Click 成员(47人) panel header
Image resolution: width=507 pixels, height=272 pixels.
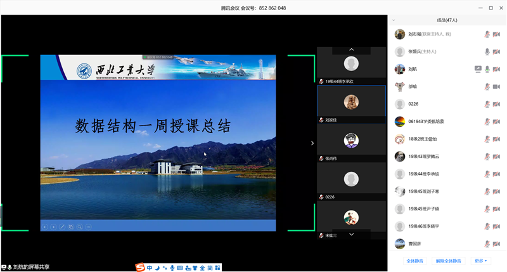447,20
